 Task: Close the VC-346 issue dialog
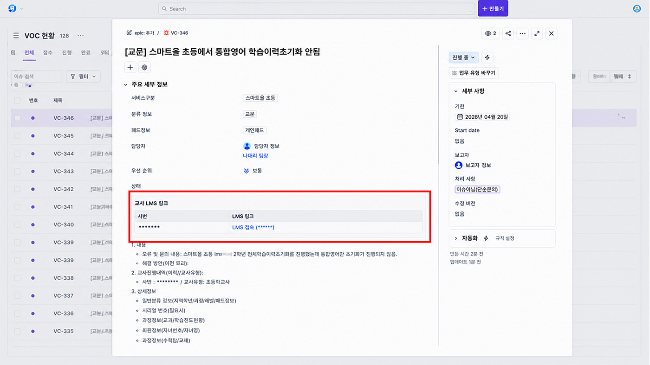pyautogui.click(x=552, y=33)
